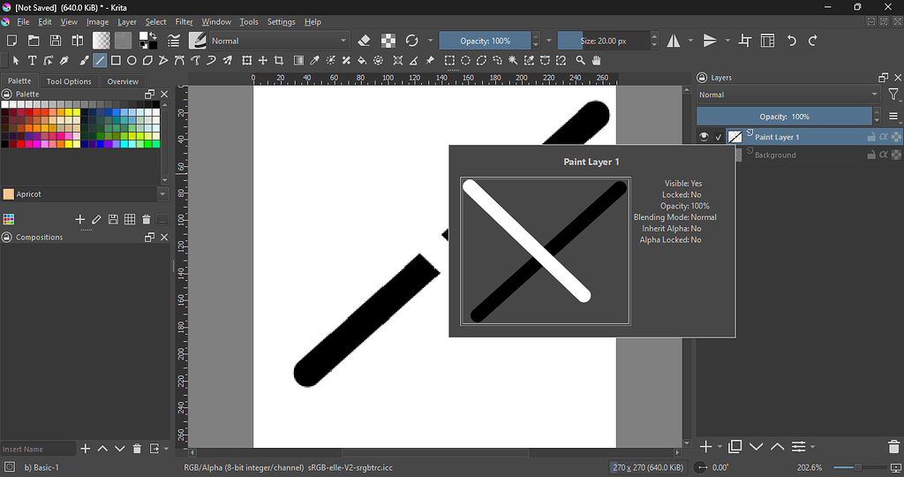
Task: Select the Fill bucket tool
Action: click(362, 60)
